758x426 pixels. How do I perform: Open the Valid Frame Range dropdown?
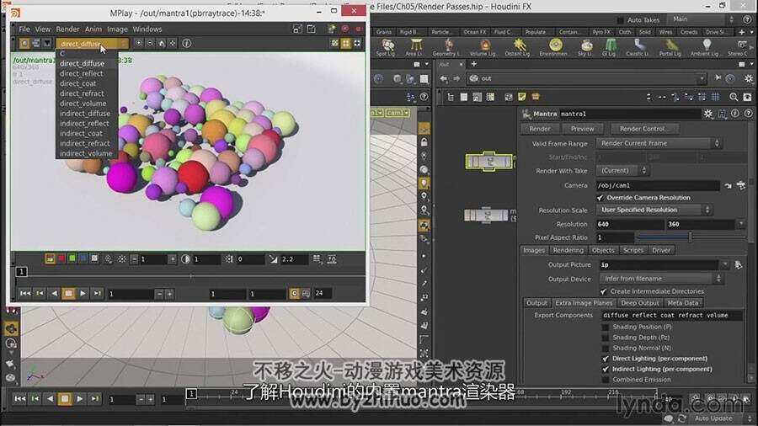pos(659,143)
